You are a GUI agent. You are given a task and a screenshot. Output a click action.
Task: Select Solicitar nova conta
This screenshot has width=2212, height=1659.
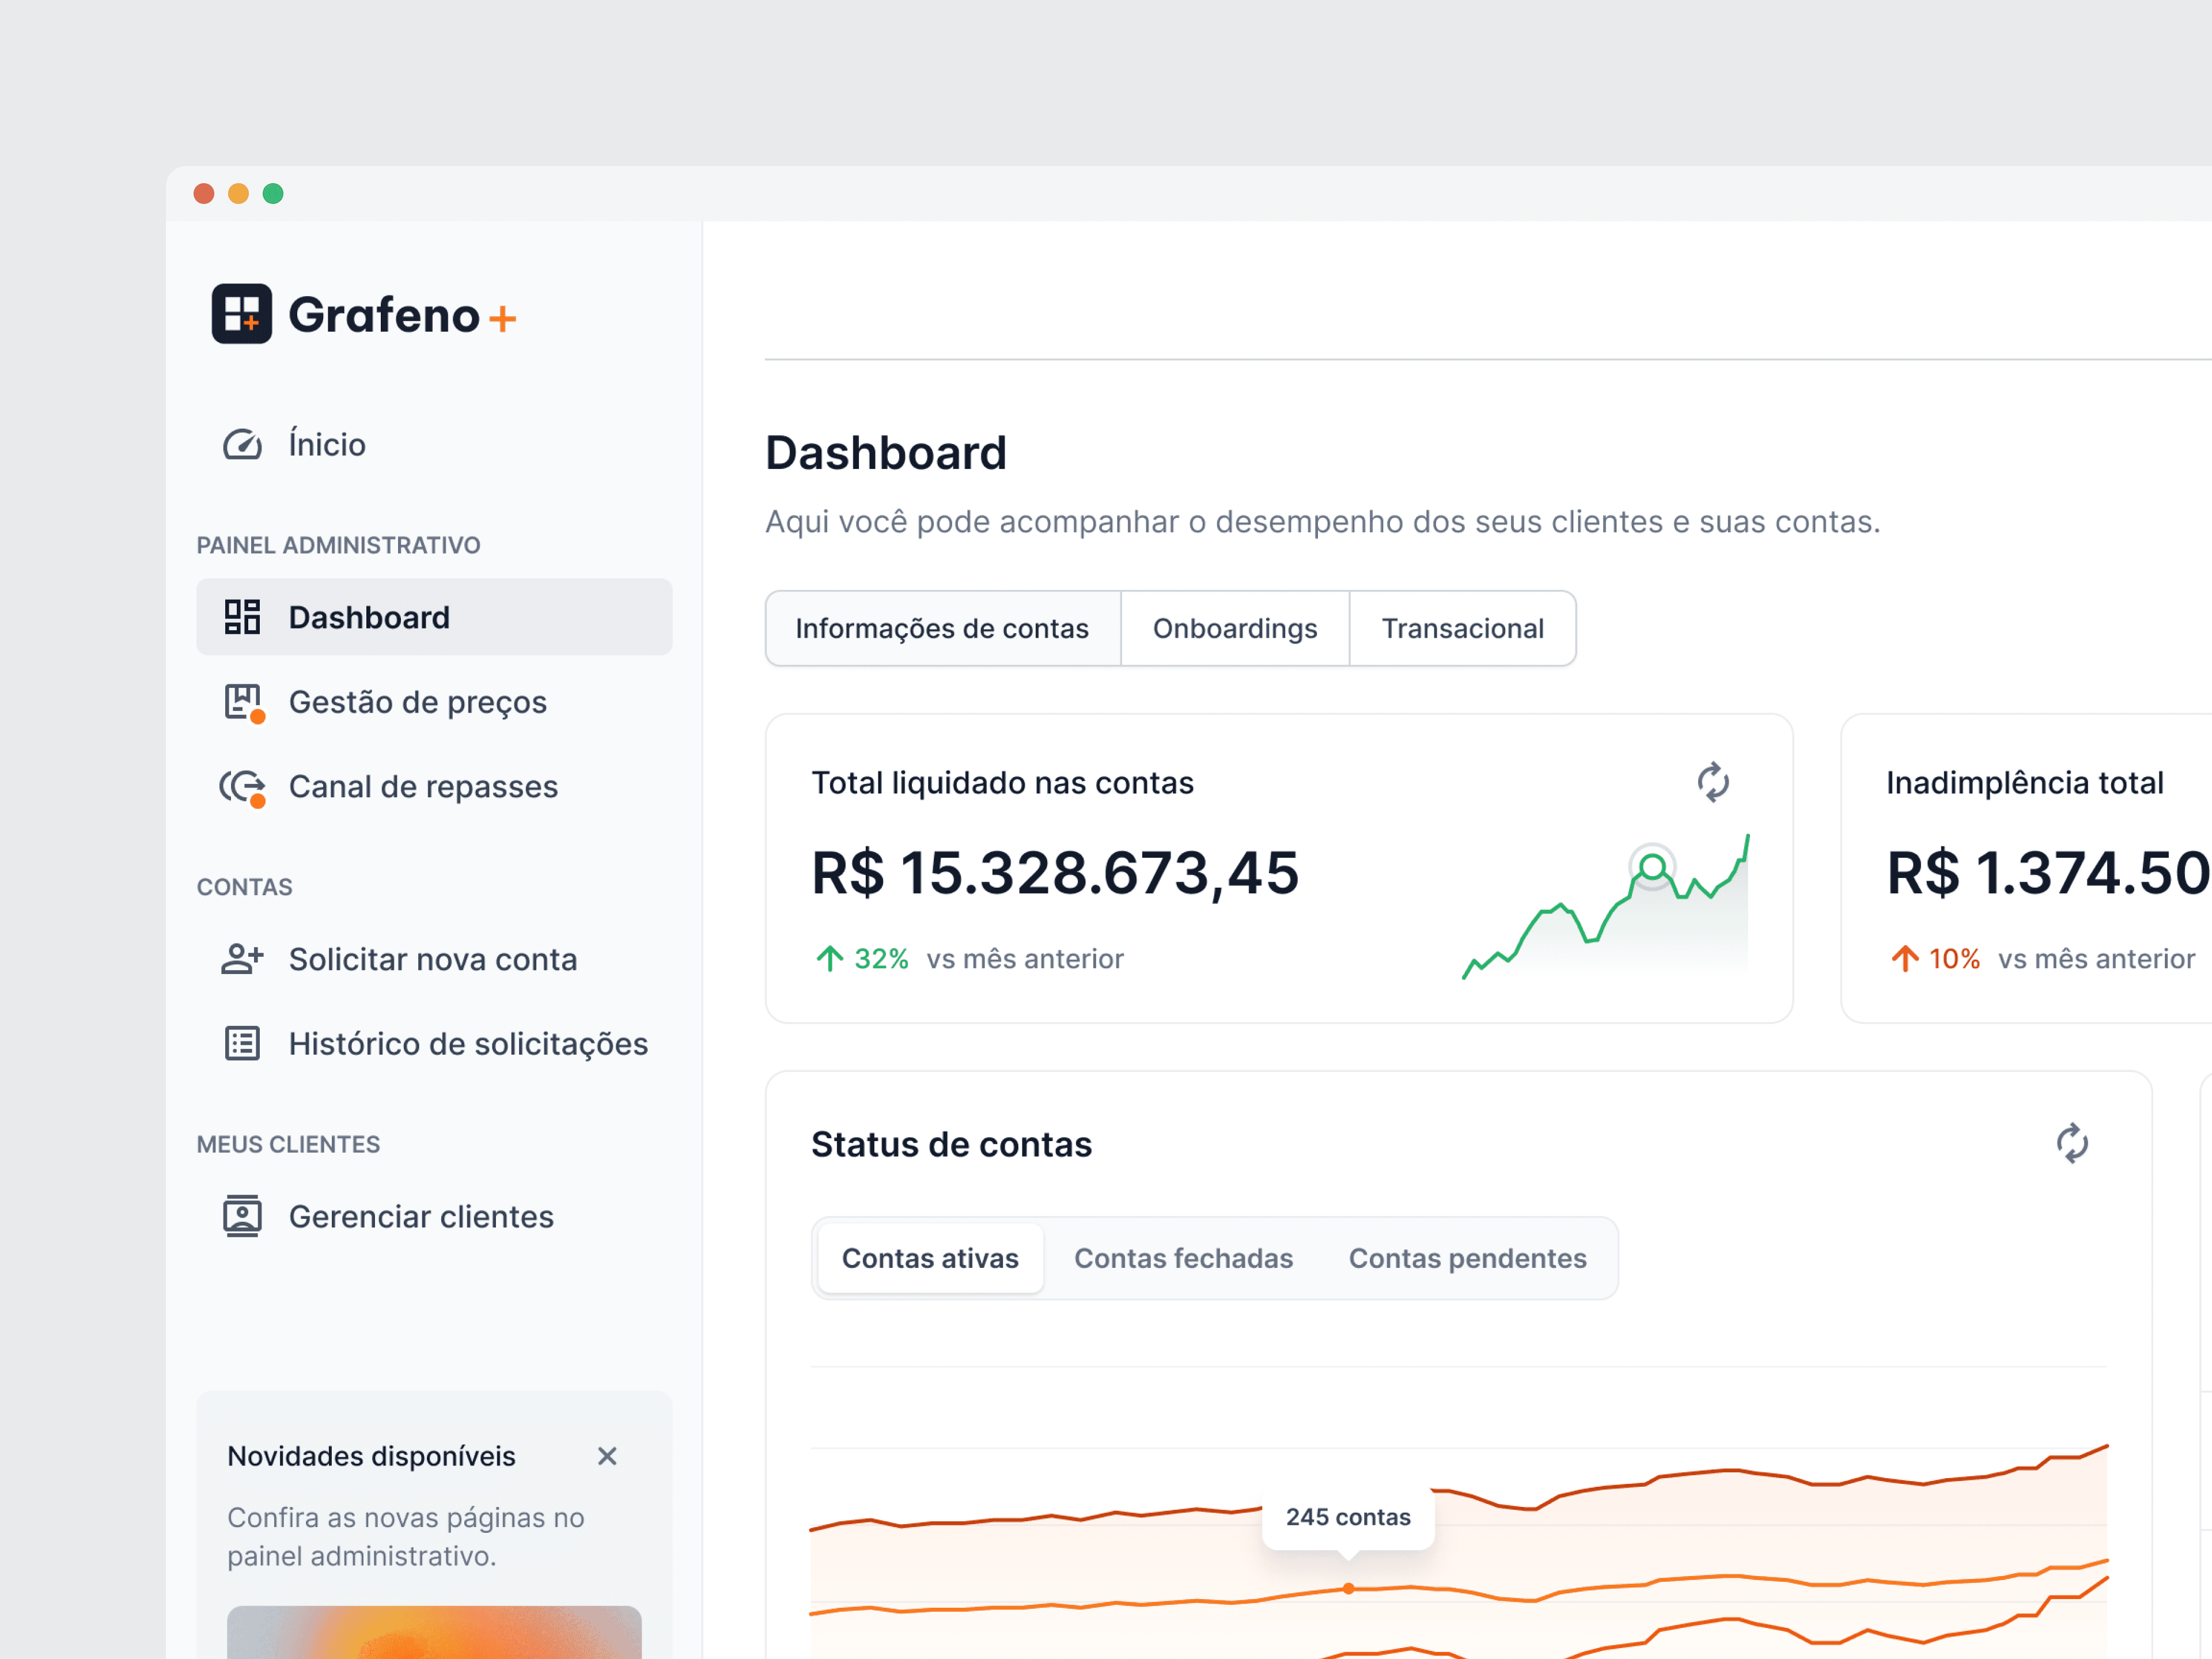[434, 959]
